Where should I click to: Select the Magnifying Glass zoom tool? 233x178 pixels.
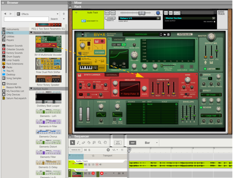tap(100, 143)
